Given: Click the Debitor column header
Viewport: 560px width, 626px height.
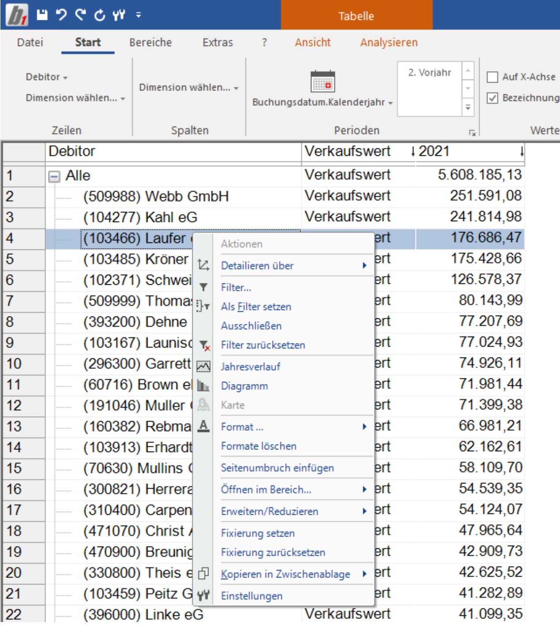Looking at the screenshot, I should [x=174, y=151].
